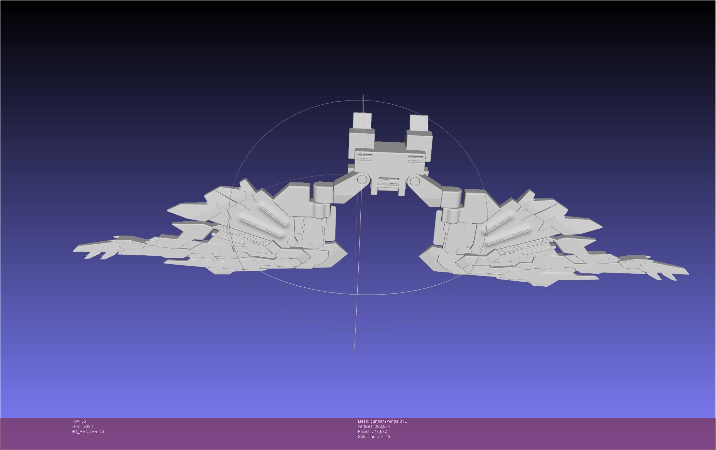Click the Selection: v: 0 f: 0 text

374,437
